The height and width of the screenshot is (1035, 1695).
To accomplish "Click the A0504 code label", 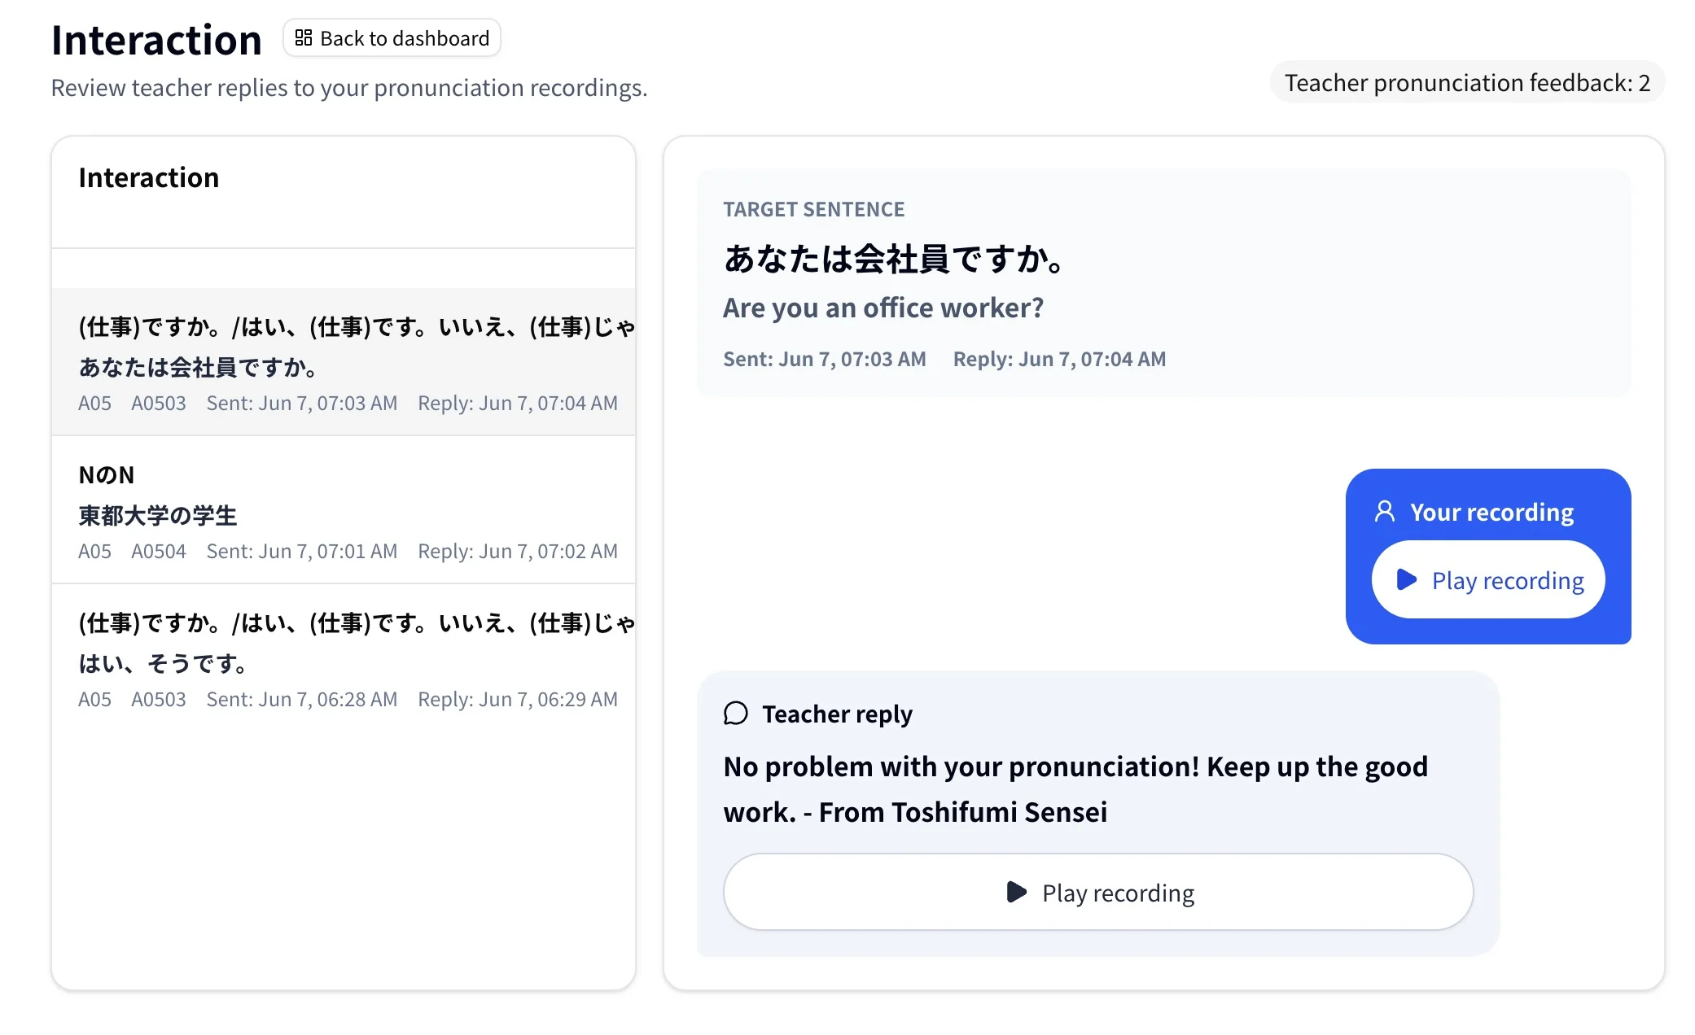I will tap(159, 551).
